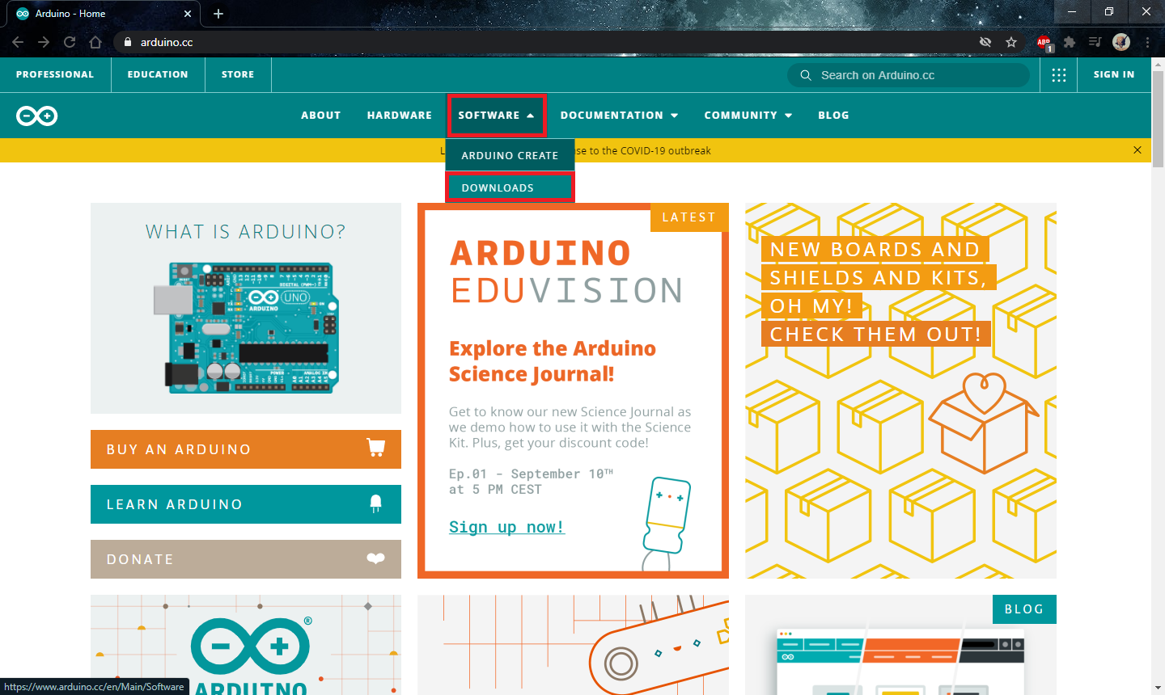Viewport: 1165px width, 695px height.
Task: Bookmark this page with the star icon
Action: click(x=1011, y=42)
